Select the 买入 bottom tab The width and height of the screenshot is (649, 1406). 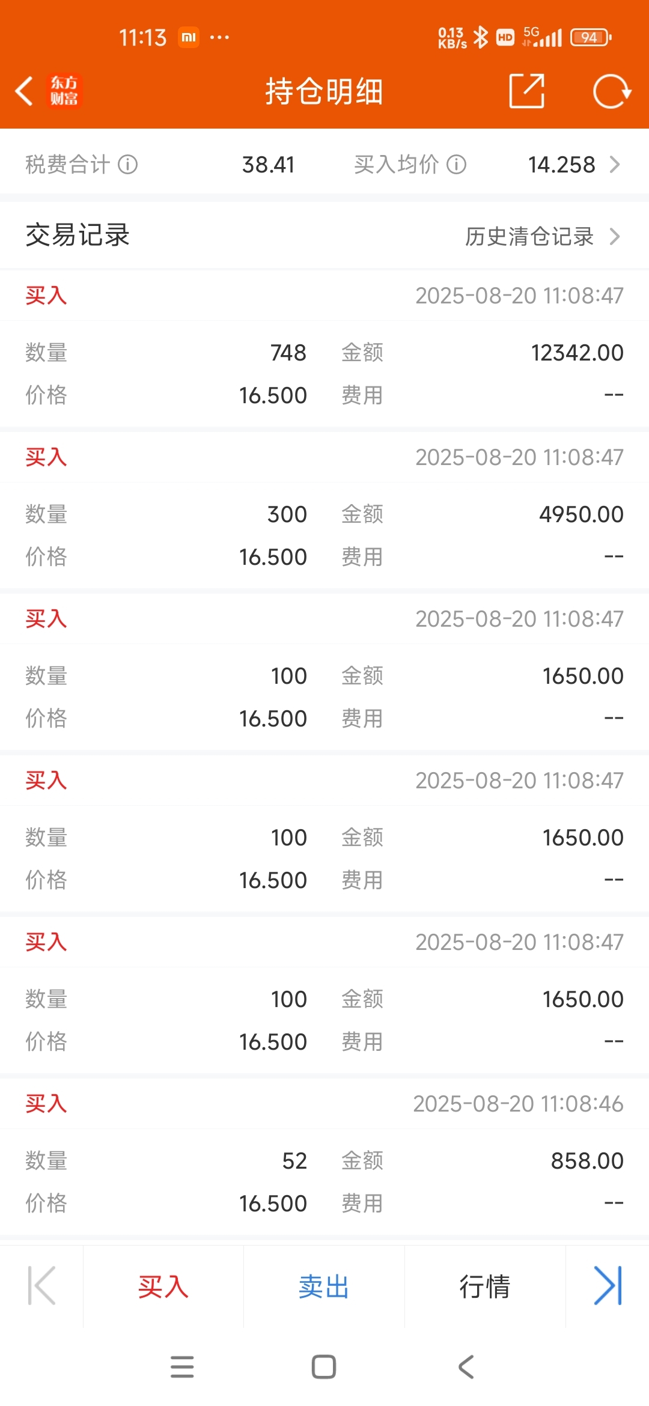pyautogui.click(x=163, y=1286)
